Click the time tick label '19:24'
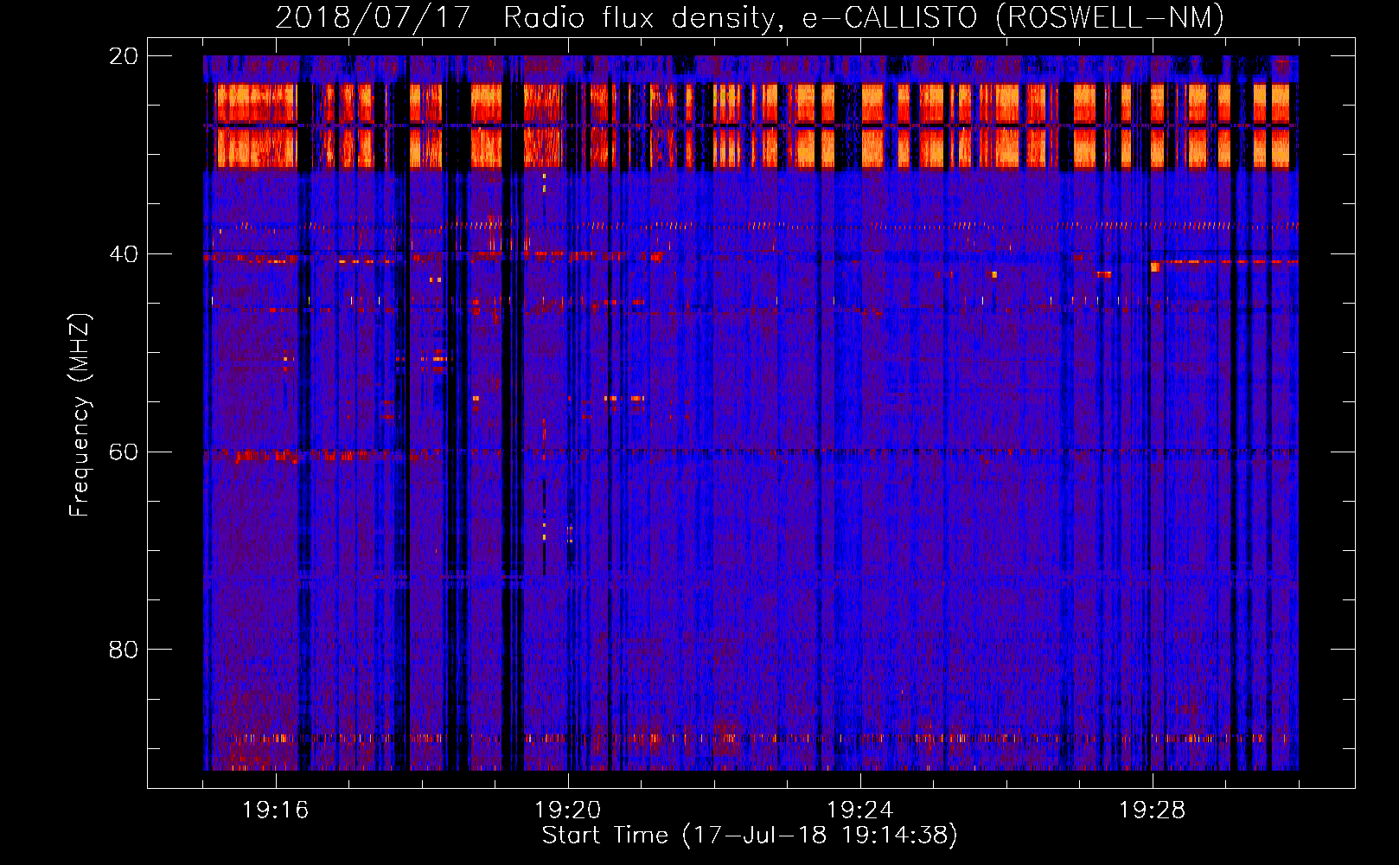 coord(860,810)
